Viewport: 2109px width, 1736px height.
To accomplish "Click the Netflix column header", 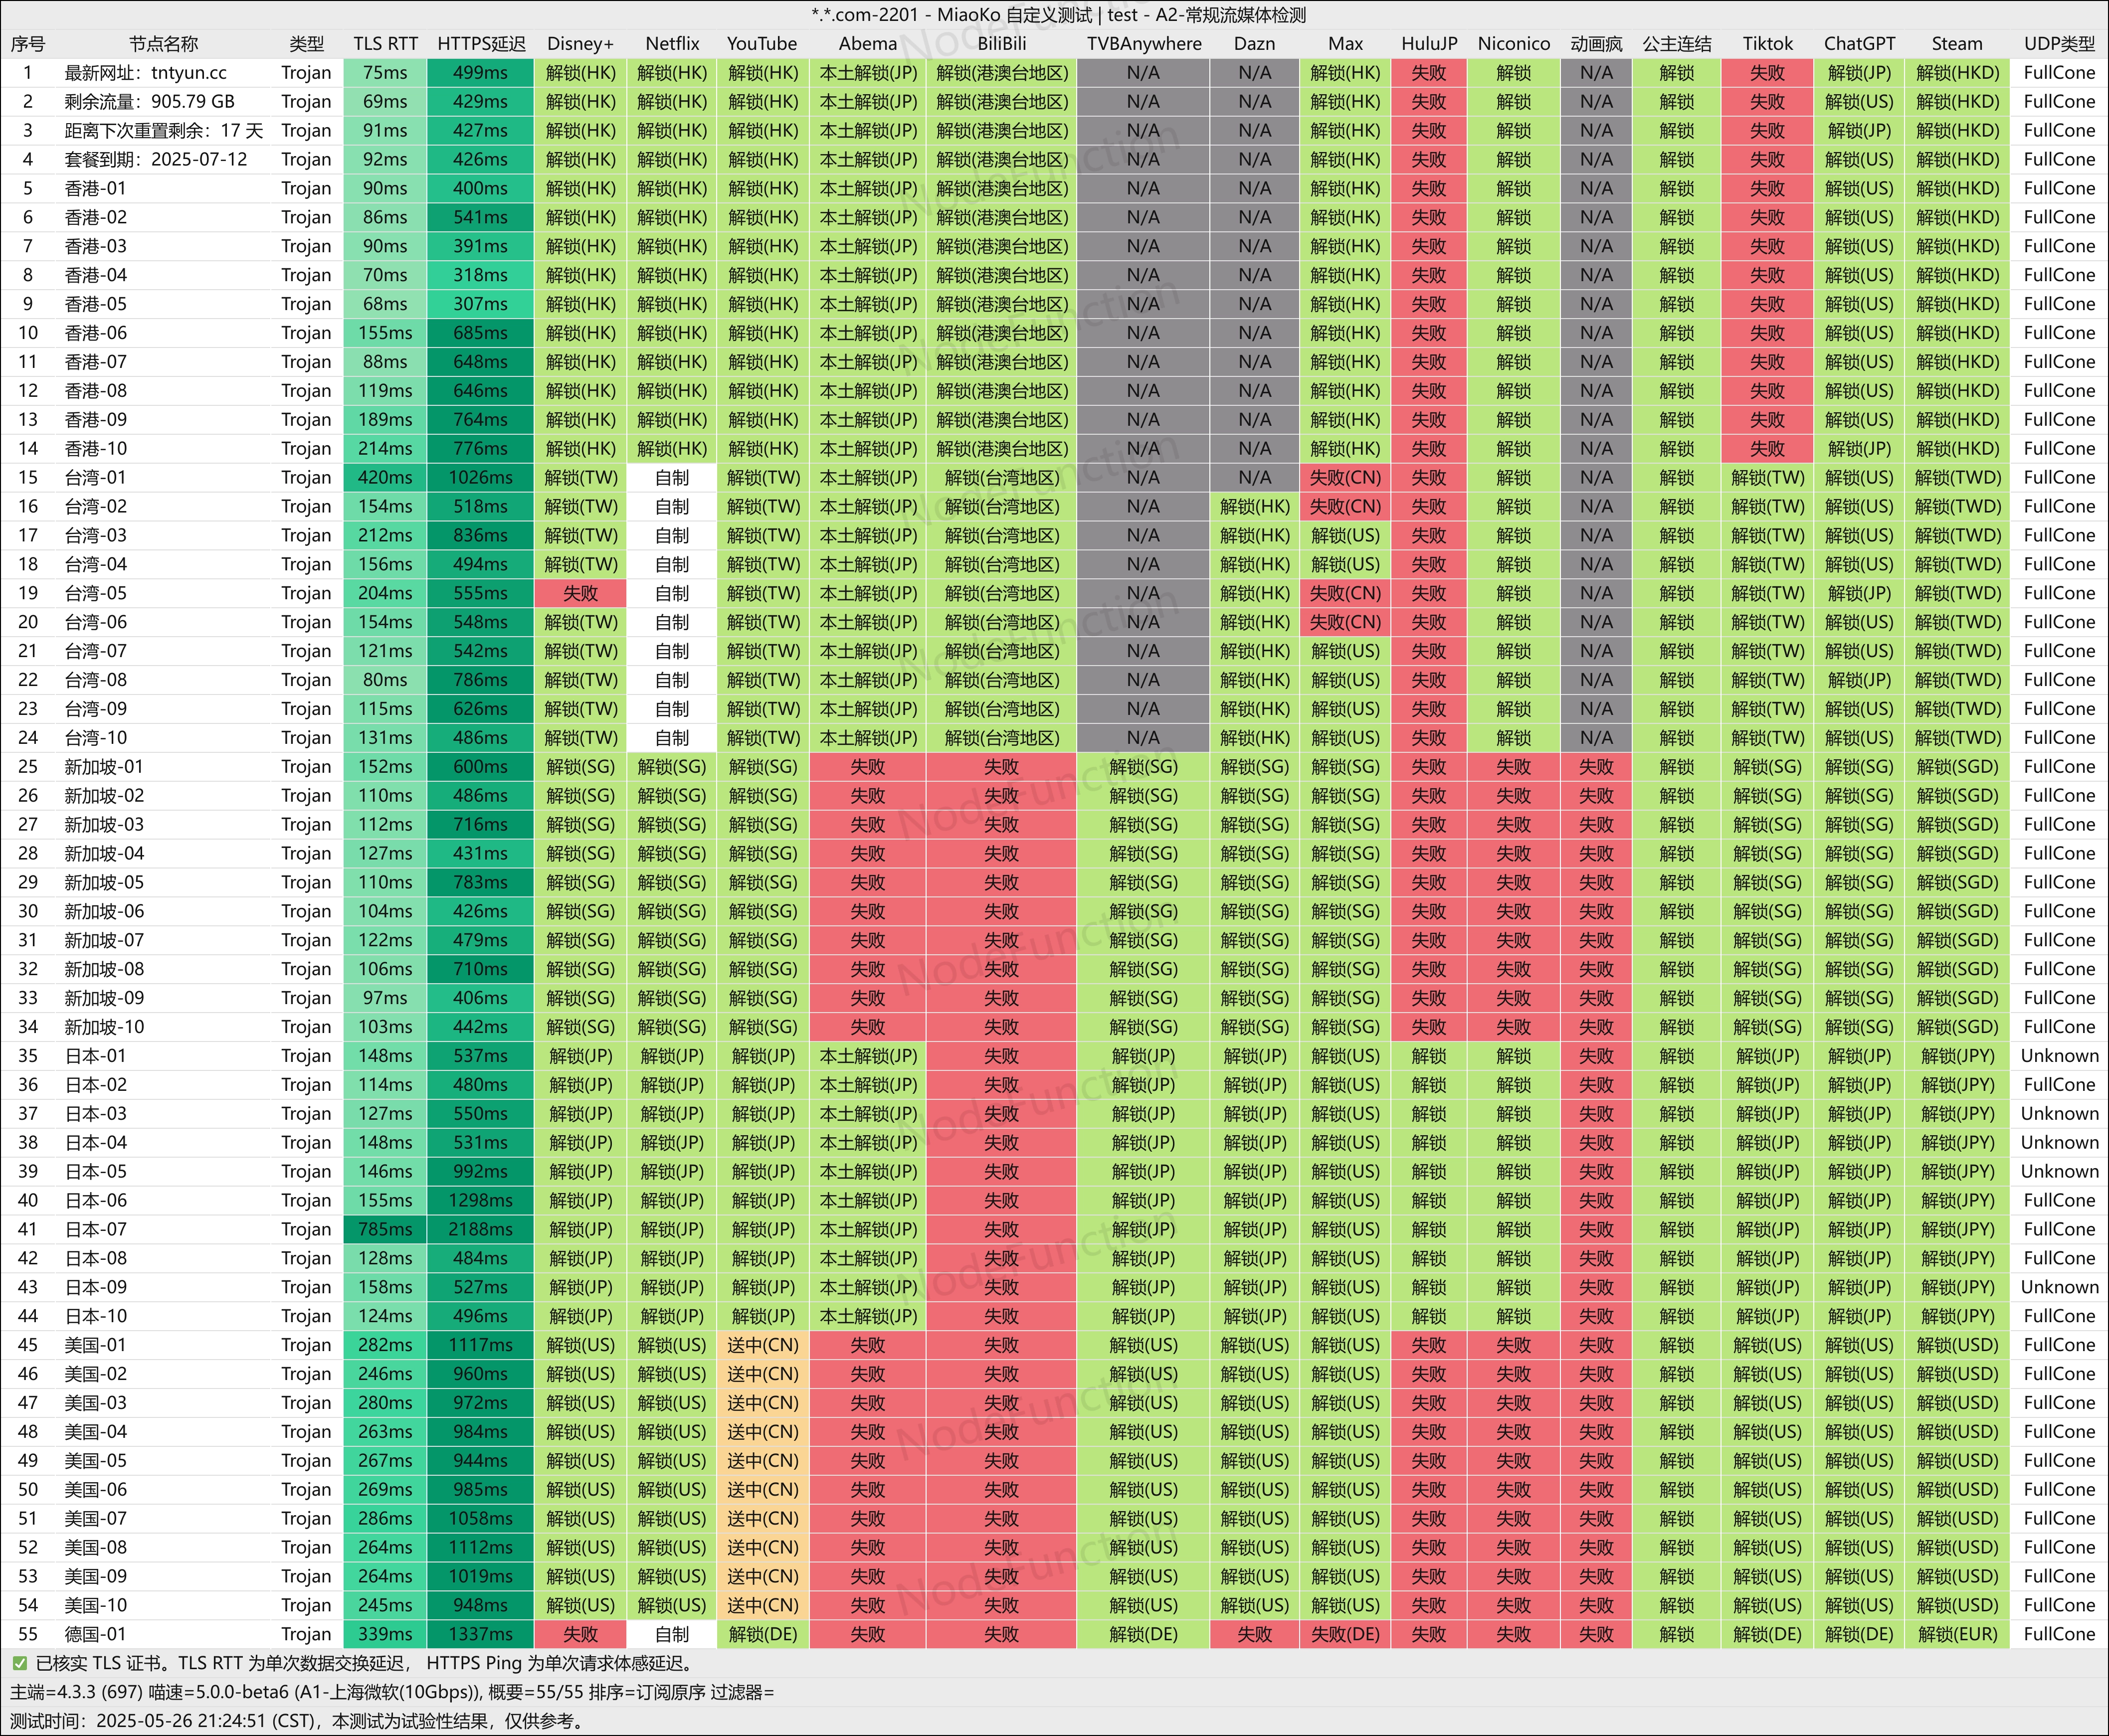I will (672, 44).
